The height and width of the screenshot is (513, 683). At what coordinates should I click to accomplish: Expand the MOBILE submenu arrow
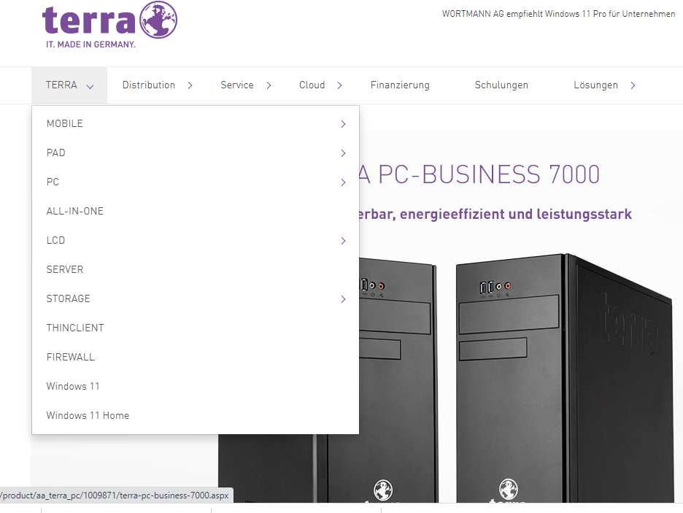[x=343, y=124]
